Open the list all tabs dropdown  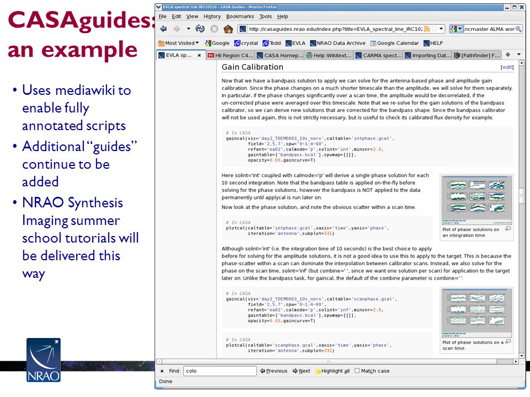[x=519, y=55]
